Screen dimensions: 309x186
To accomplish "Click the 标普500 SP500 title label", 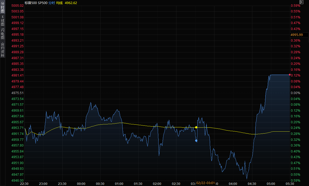I will point(36,3).
